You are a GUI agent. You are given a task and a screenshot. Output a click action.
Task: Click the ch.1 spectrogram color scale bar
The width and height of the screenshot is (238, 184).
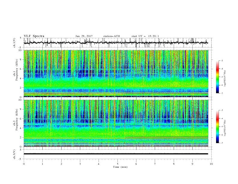pyautogui.click(x=217, y=77)
